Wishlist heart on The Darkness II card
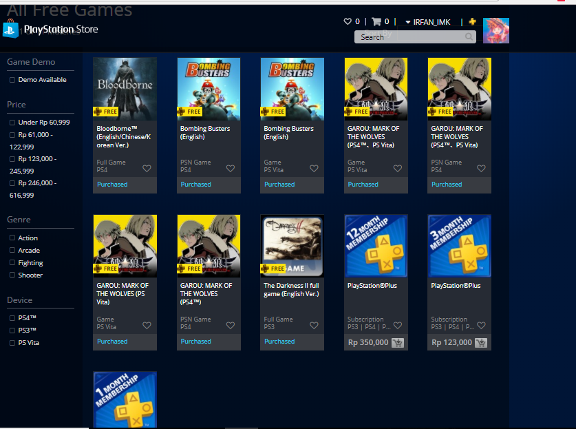Image resolution: width=576 pixels, height=429 pixels. coord(314,325)
